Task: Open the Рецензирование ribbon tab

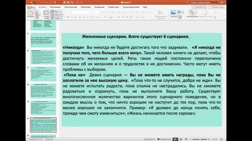Action: tap(131, 7)
